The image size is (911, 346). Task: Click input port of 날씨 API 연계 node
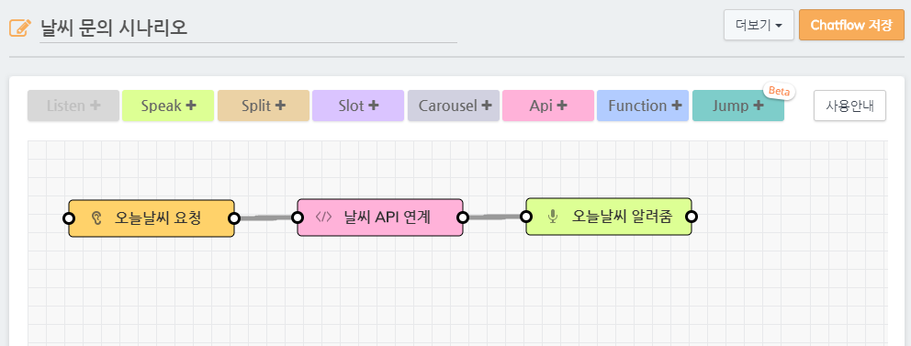(x=298, y=218)
